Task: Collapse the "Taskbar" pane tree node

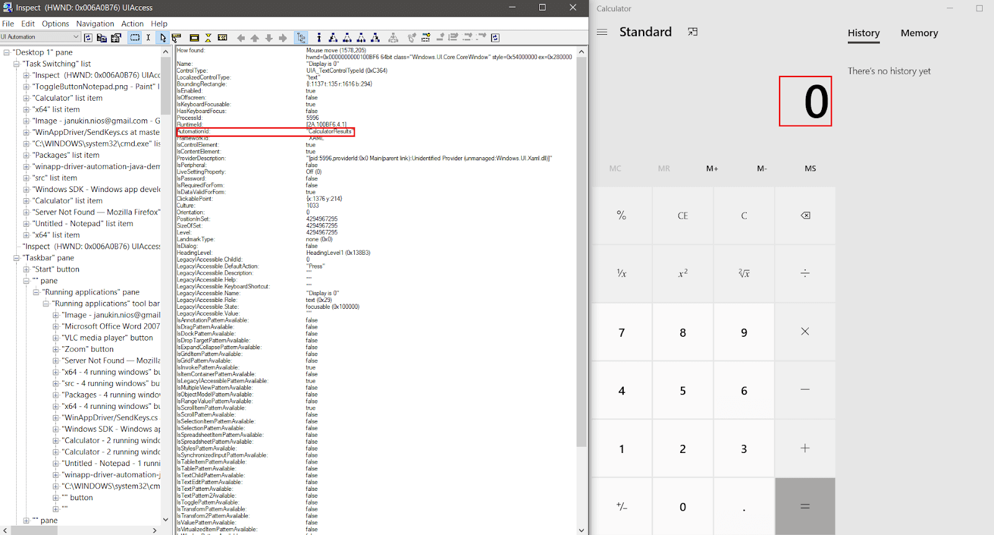Action: pyautogui.click(x=17, y=258)
